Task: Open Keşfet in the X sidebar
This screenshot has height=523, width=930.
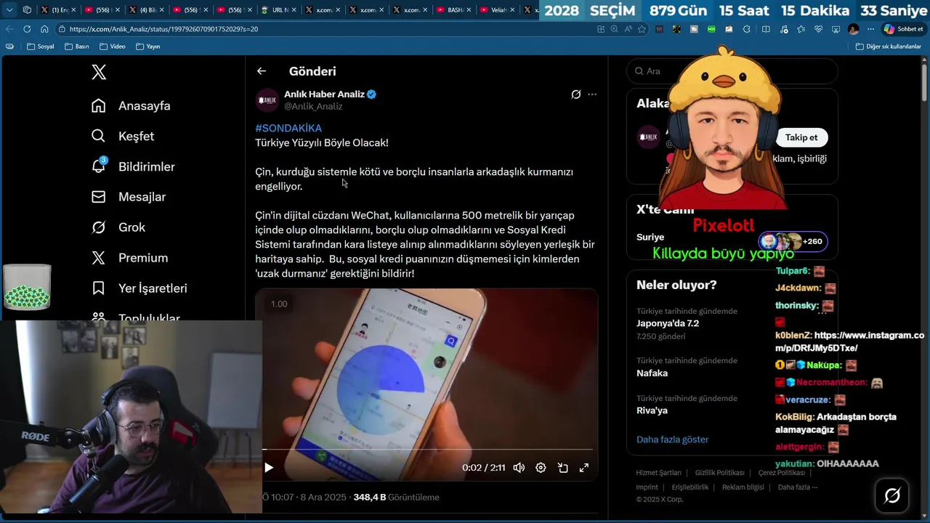Action: click(123, 136)
